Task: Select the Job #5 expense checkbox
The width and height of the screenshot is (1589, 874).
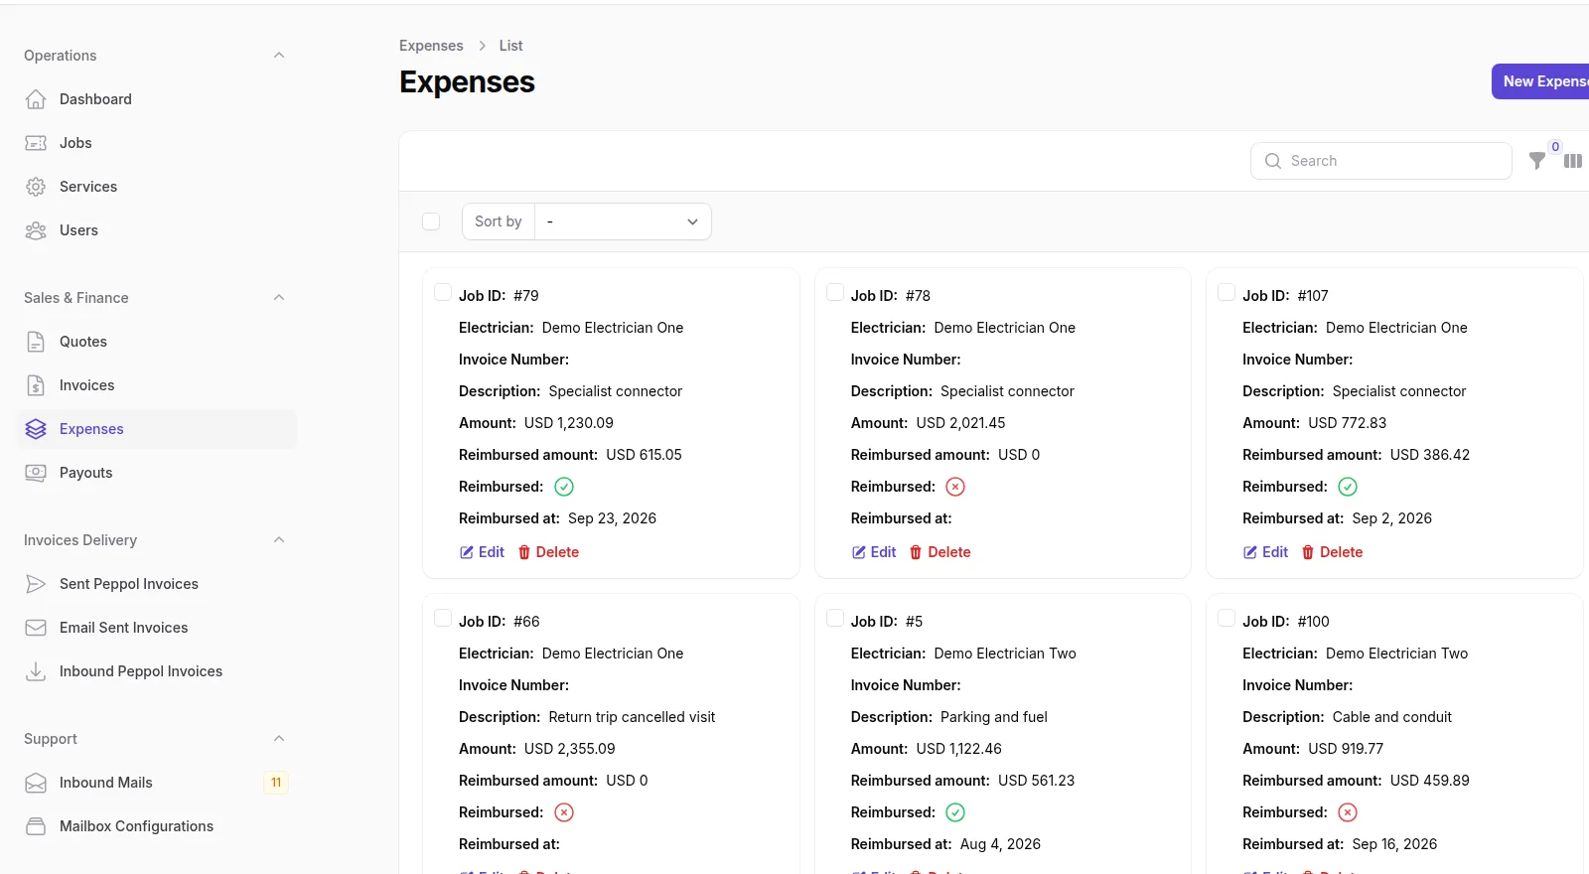Action: pyautogui.click(x=835, y=618)
